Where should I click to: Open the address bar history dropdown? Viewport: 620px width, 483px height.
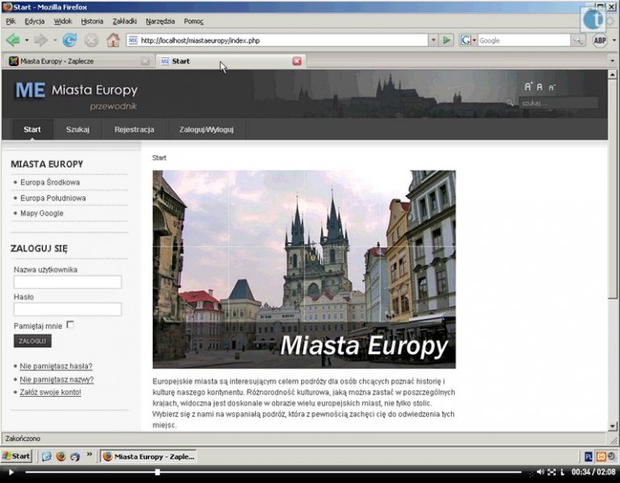coord(433,39)
